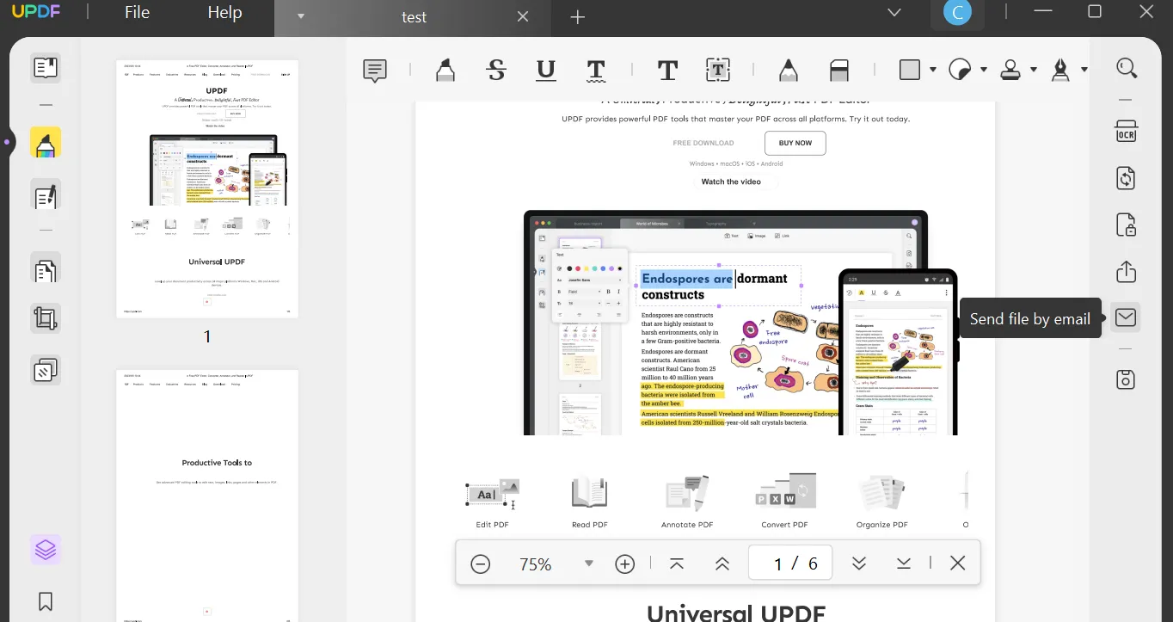The height and width of the screenshot is (622, 1173).
Task: Select the Eraser tool
Action: point(839,70)
